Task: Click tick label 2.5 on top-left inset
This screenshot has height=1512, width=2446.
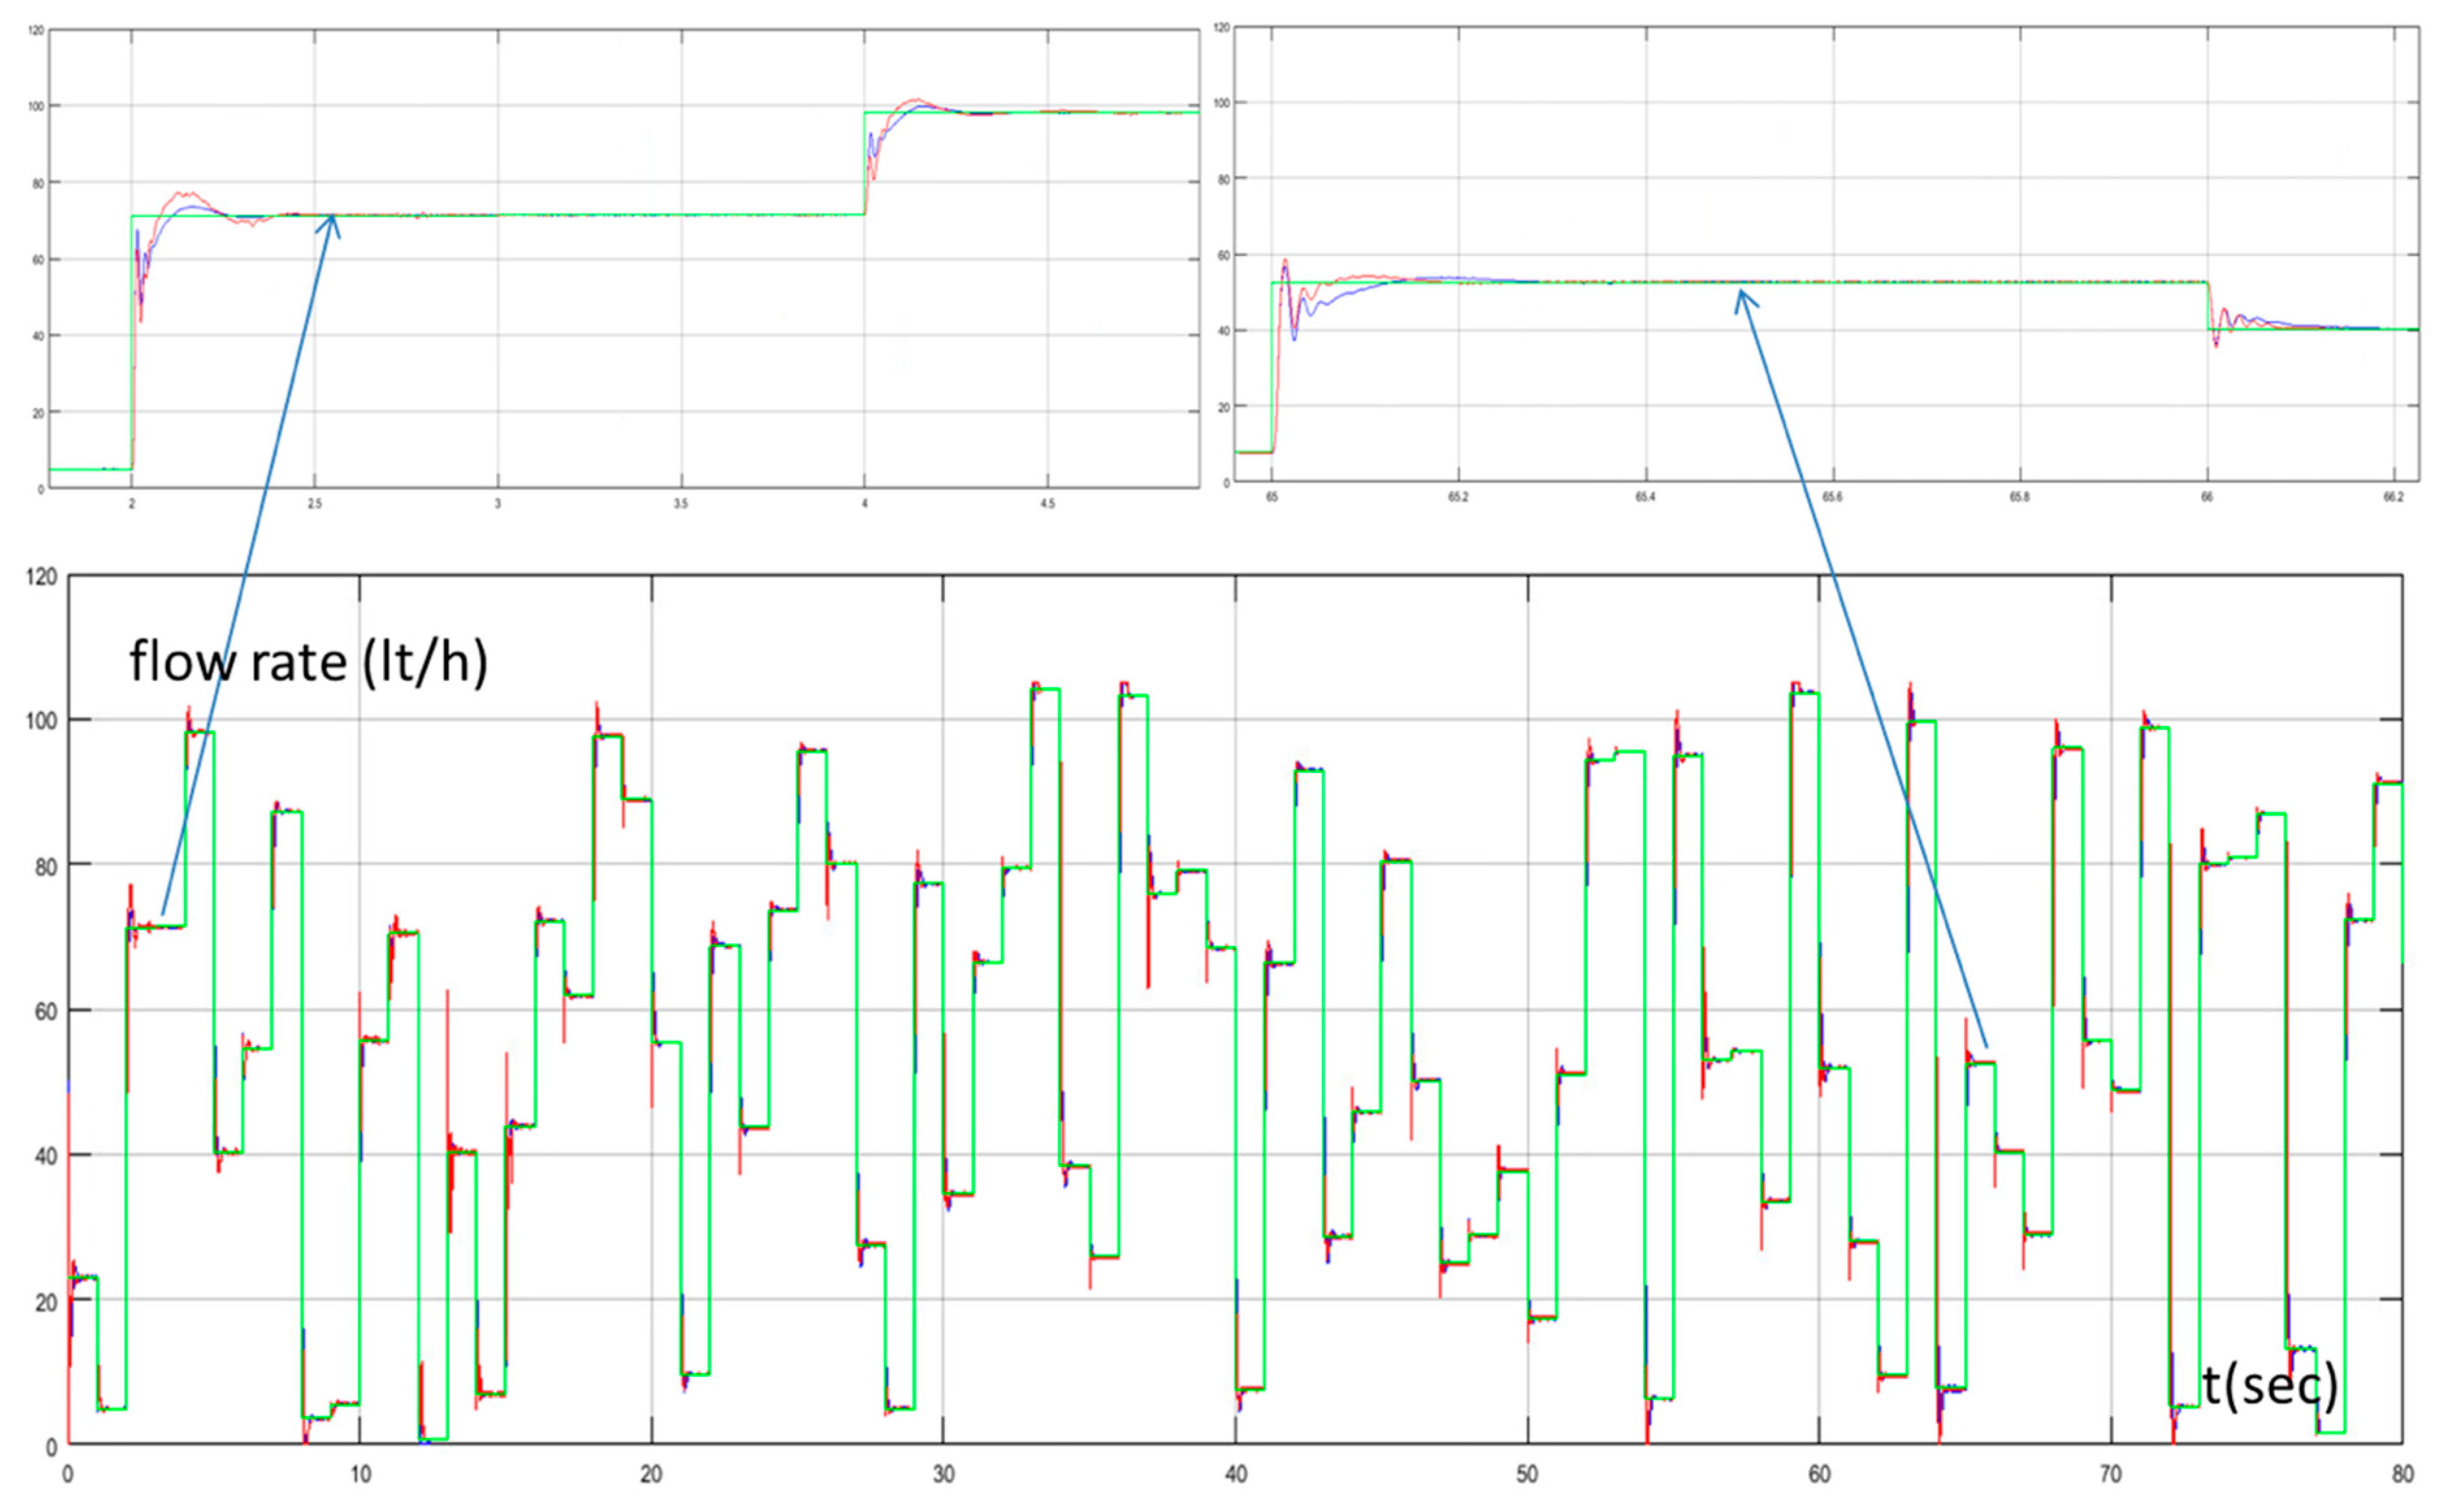Action: (x=314, y=504)
